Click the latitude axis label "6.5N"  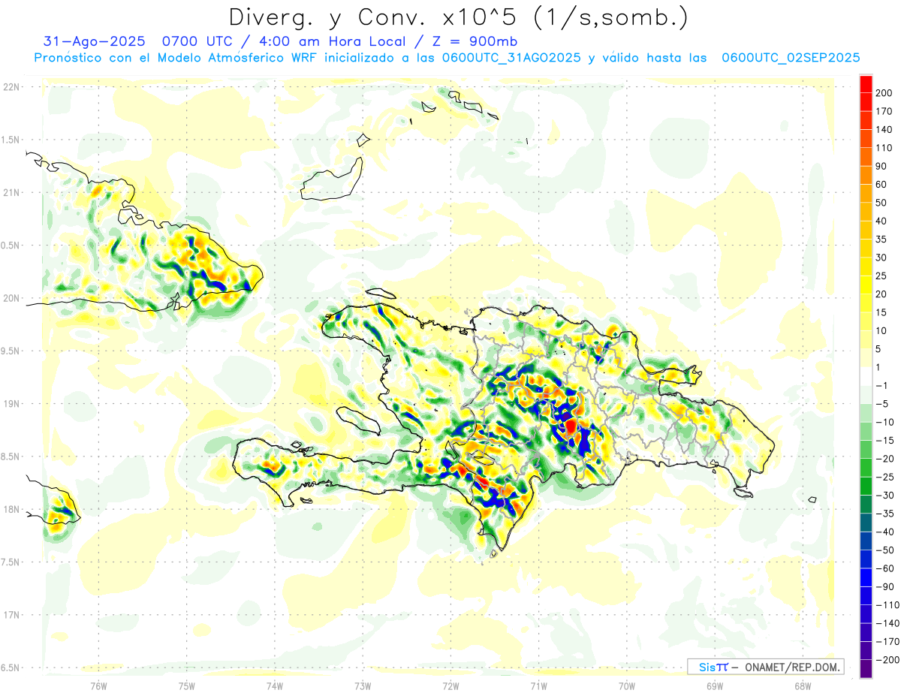tap(11, 667)
